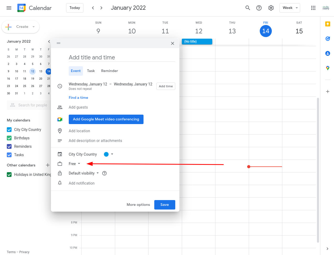
Task: Open the Create button dropdown arrow
Action: [34, 27]
